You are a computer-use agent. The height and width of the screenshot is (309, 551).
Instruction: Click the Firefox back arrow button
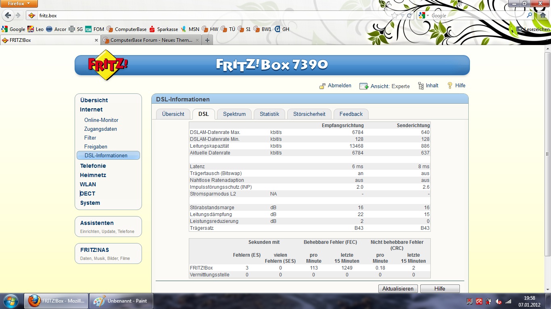8,15
